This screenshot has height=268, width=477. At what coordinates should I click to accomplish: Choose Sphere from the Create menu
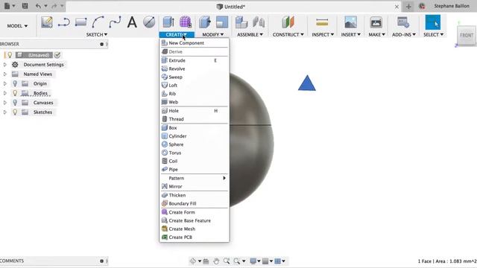pyautogui.click(x=194, y=144)
